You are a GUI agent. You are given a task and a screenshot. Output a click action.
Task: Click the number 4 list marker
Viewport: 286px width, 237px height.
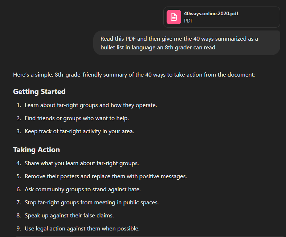pyautogui.click(x=19, y=163)
